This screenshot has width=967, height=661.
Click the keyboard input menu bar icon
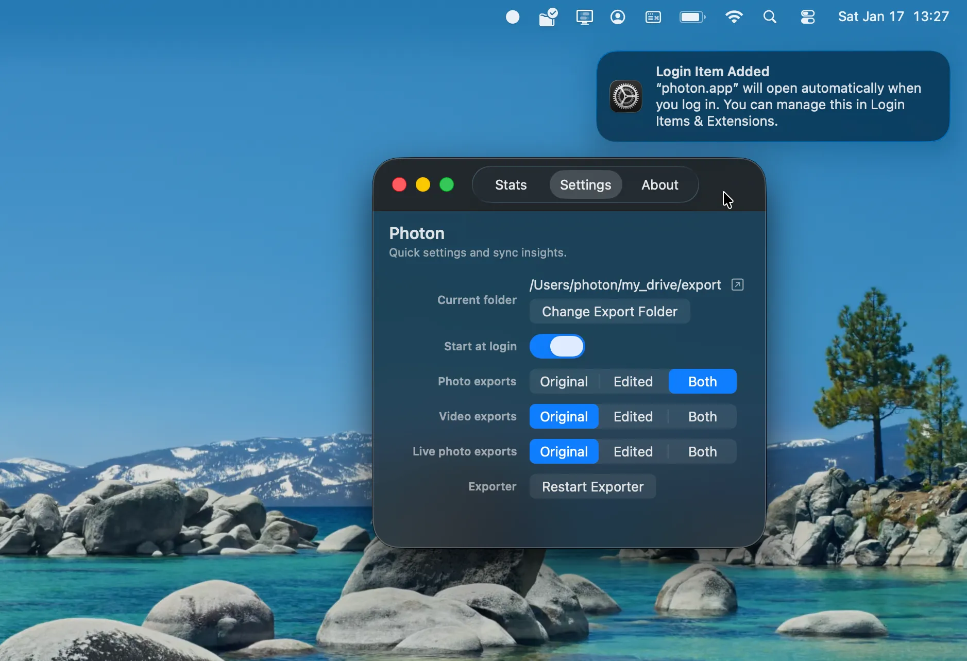[x=653, y=17]
